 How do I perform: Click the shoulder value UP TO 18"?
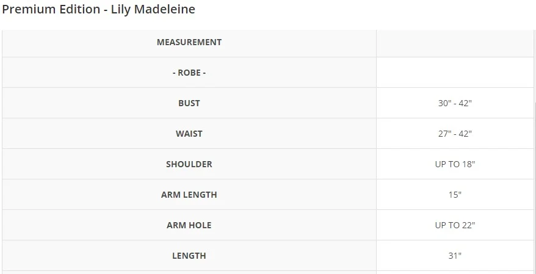point(455,164)
